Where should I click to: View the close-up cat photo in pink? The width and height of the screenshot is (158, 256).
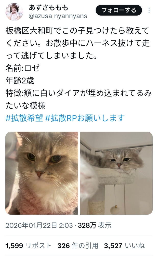coord(42,173)
